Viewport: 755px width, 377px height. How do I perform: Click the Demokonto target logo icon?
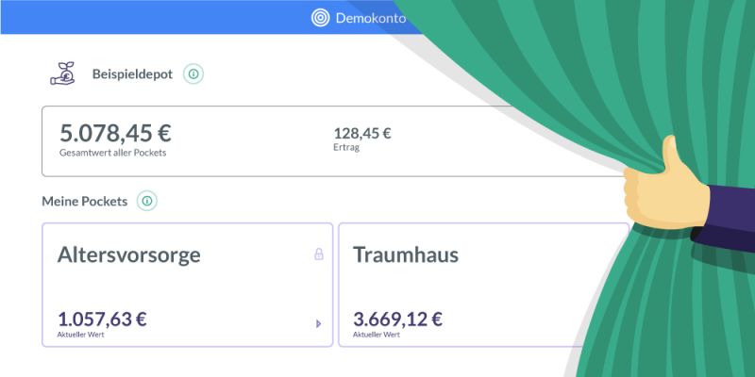coord(320,18)
